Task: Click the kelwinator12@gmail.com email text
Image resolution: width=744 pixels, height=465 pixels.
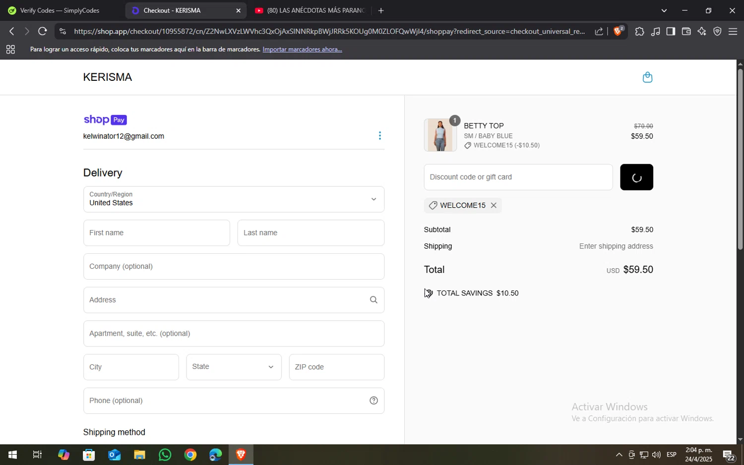Action: coord(124,136)
